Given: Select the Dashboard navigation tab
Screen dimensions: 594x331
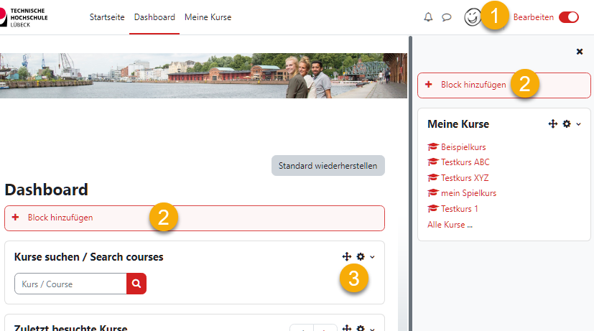Looking at the screenshot, I should coord(154,17).
